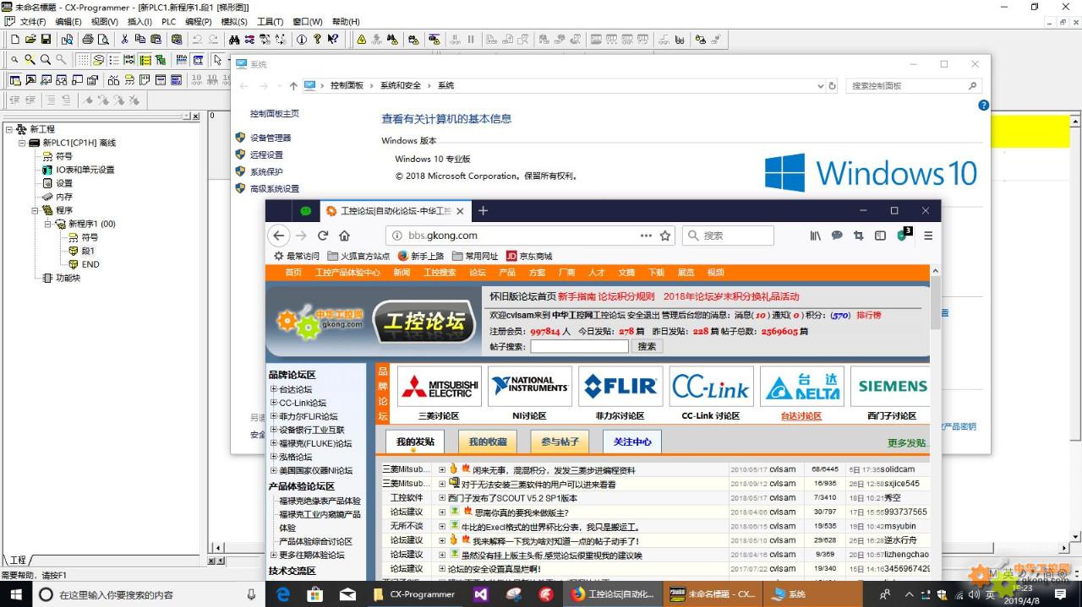Switch to 参与帖子 tab on forum

tap(560, 442)
